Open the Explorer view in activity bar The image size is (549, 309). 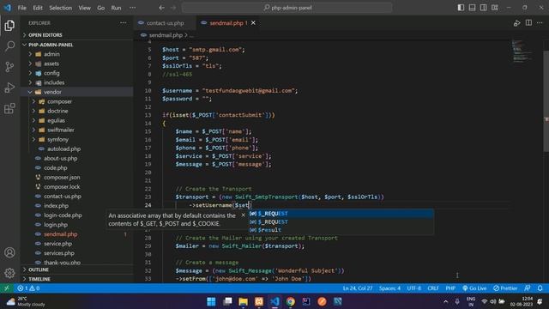point(9,25)
